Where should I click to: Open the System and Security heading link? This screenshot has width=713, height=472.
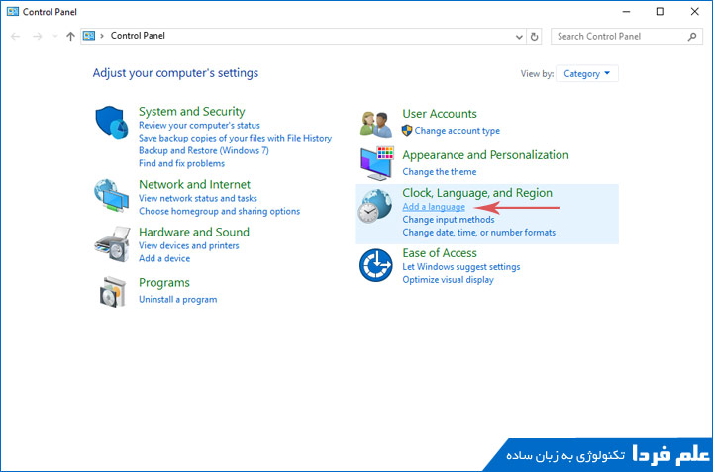coord(191,112)
